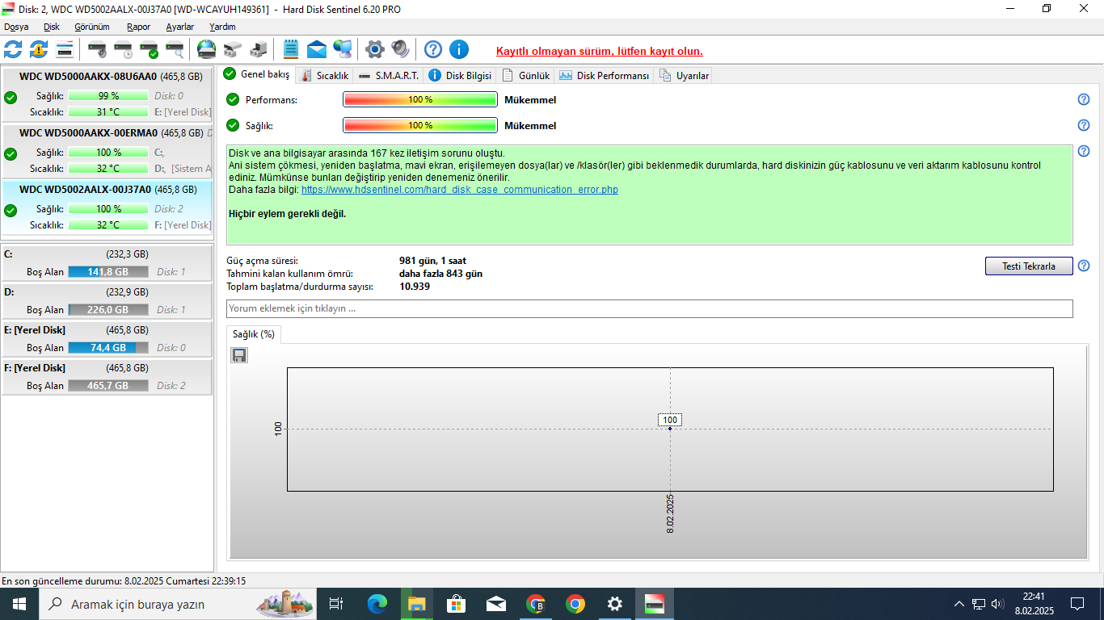
Task: Open the Görünüm menu
Action: point(92,27)
